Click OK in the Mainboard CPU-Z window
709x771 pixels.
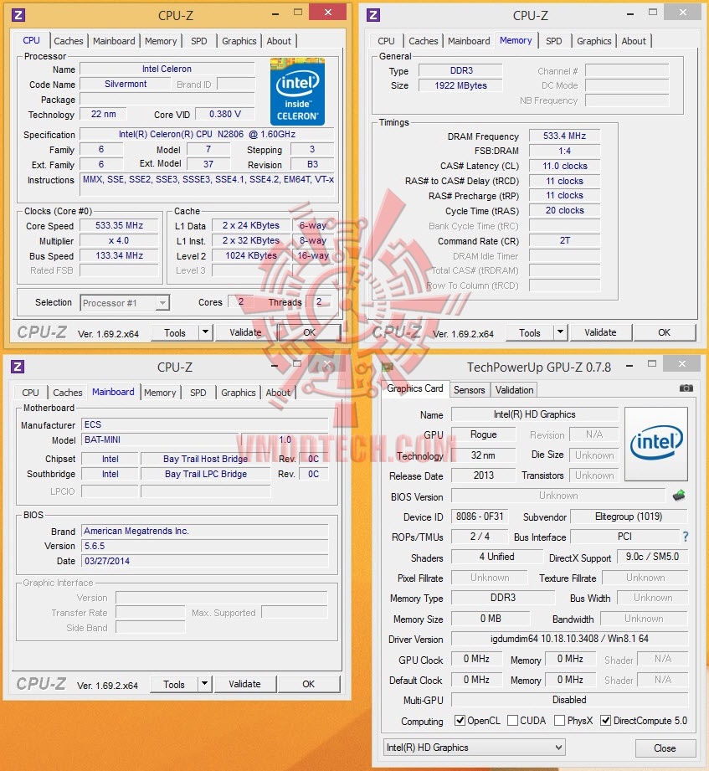point(308,684)
